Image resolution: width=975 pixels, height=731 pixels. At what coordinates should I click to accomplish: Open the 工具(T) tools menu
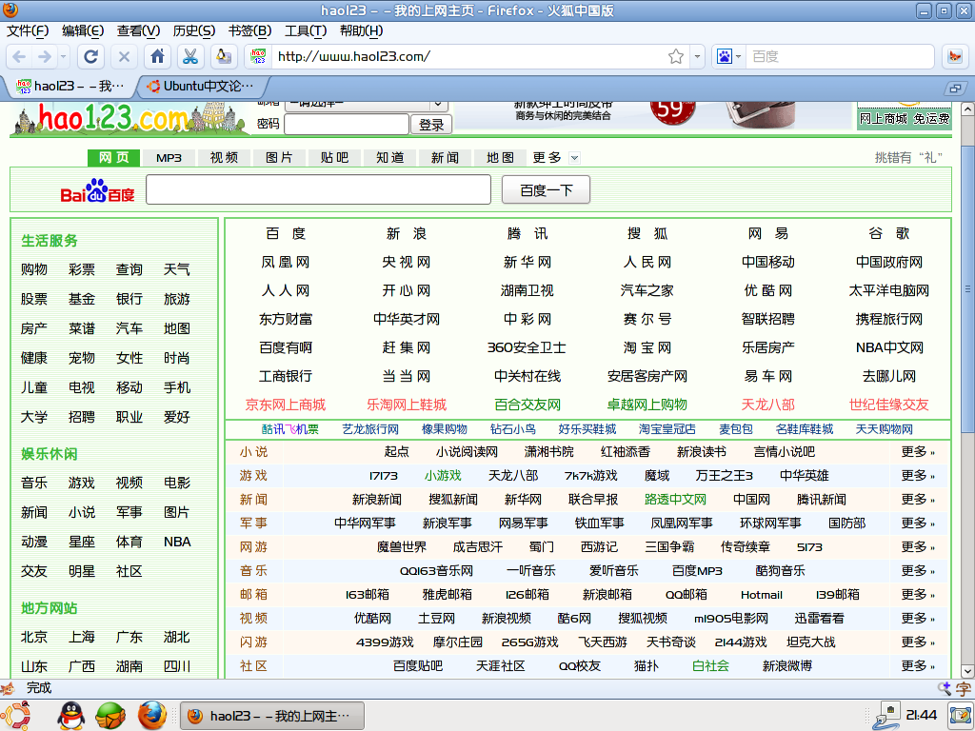306,31
